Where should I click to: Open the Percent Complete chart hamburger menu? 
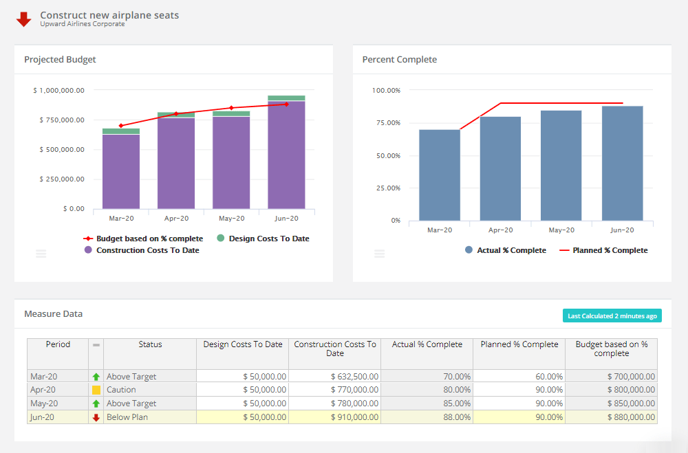click(x=380, y=254)
